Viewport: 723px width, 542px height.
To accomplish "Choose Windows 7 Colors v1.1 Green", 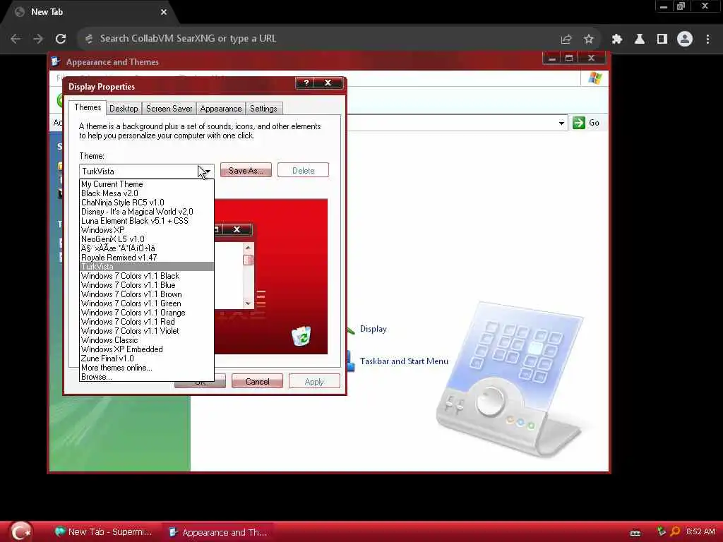I will (147, 303).
